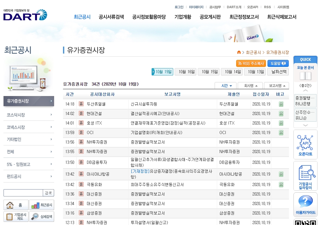Select 유가증권시장 in the sidebar

click(29, 101)
